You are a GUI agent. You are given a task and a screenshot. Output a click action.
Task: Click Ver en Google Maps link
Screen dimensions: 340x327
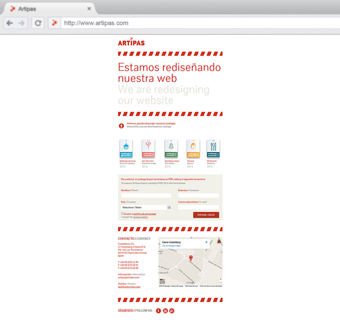(x=171, y=246)
